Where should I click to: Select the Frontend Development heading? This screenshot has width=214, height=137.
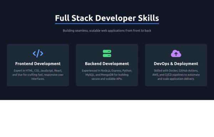(38, 64)
